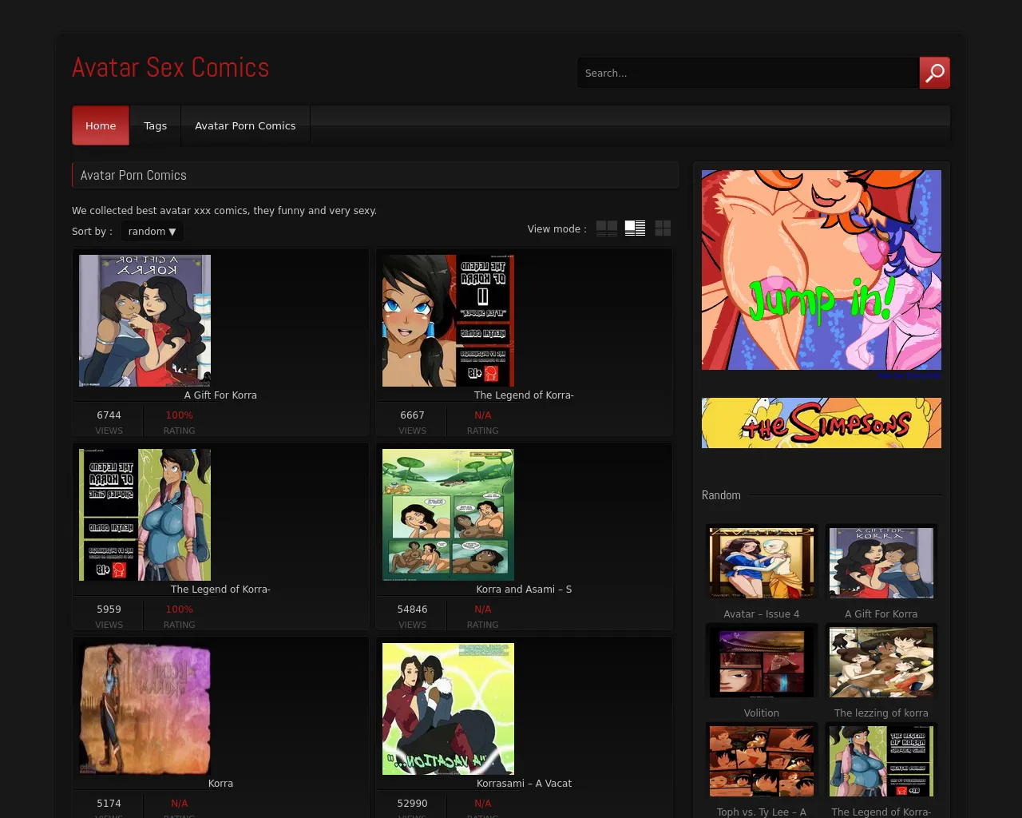The image size is (1022, 818).
Task: Choose the two-panel view mode icon
Action: pyautogui.click(x=607, y=228)
